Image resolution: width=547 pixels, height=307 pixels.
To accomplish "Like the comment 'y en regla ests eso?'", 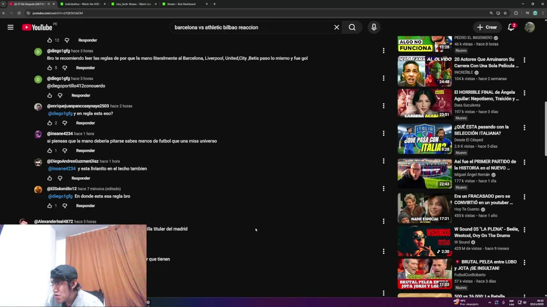I will 50,123.
